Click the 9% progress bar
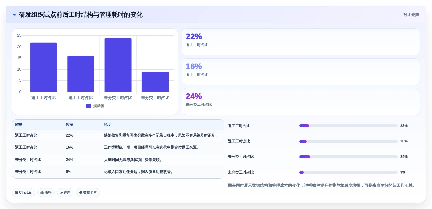 [348, 172]
